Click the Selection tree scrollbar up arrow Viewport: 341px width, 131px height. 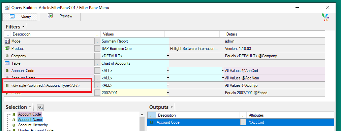click(142, 115)
